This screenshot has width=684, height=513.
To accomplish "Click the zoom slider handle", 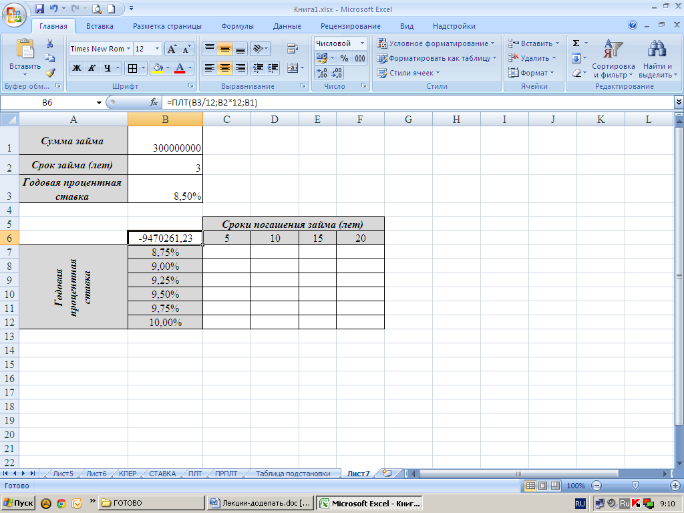I will [635, 486].
